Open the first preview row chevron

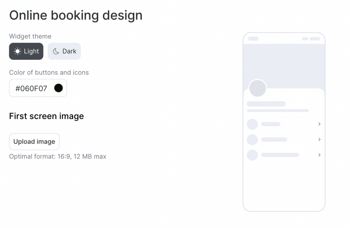coord(319,124)
